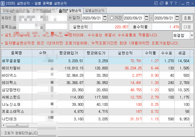The image size is (195, 137).
Task: Sort by 수수료 column header
Action: pyautogui.click(x=167, y=53)
